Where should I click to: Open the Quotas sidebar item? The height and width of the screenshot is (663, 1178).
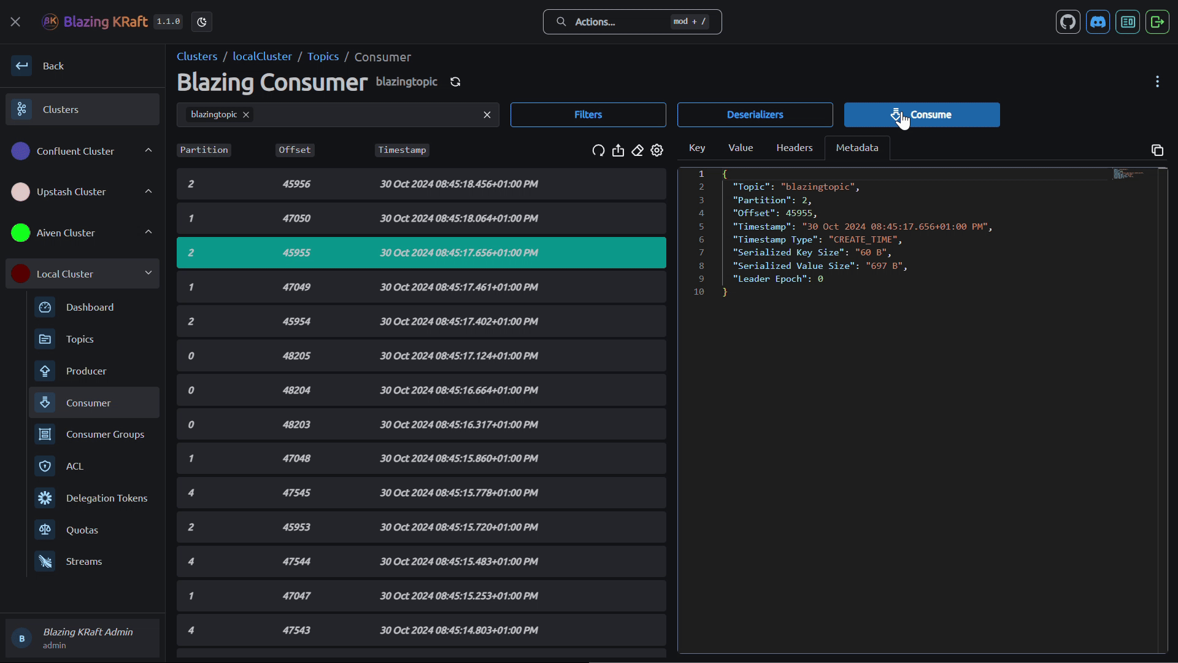[94, 530]
